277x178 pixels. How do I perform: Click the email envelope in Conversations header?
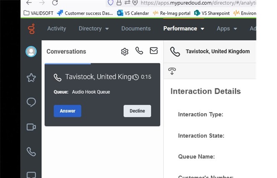(x=154, y=51)
